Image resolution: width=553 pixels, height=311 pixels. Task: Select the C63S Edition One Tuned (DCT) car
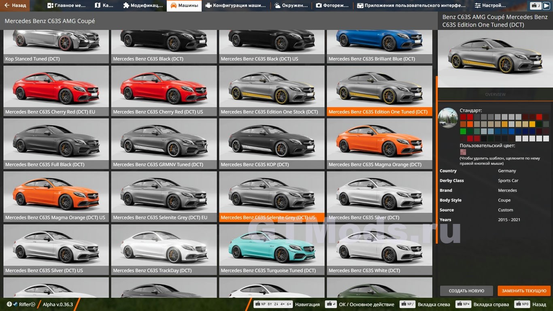click(380, 91)
